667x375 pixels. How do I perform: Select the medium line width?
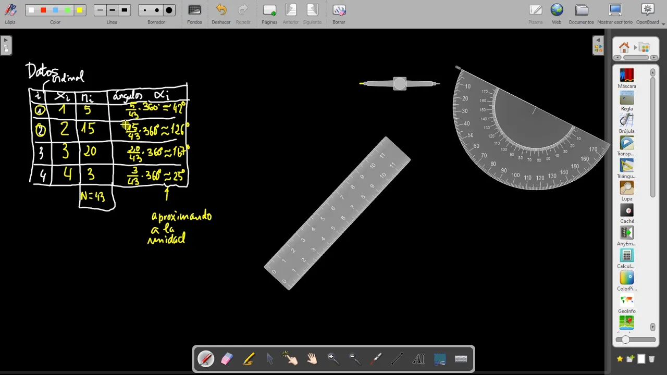112,10
